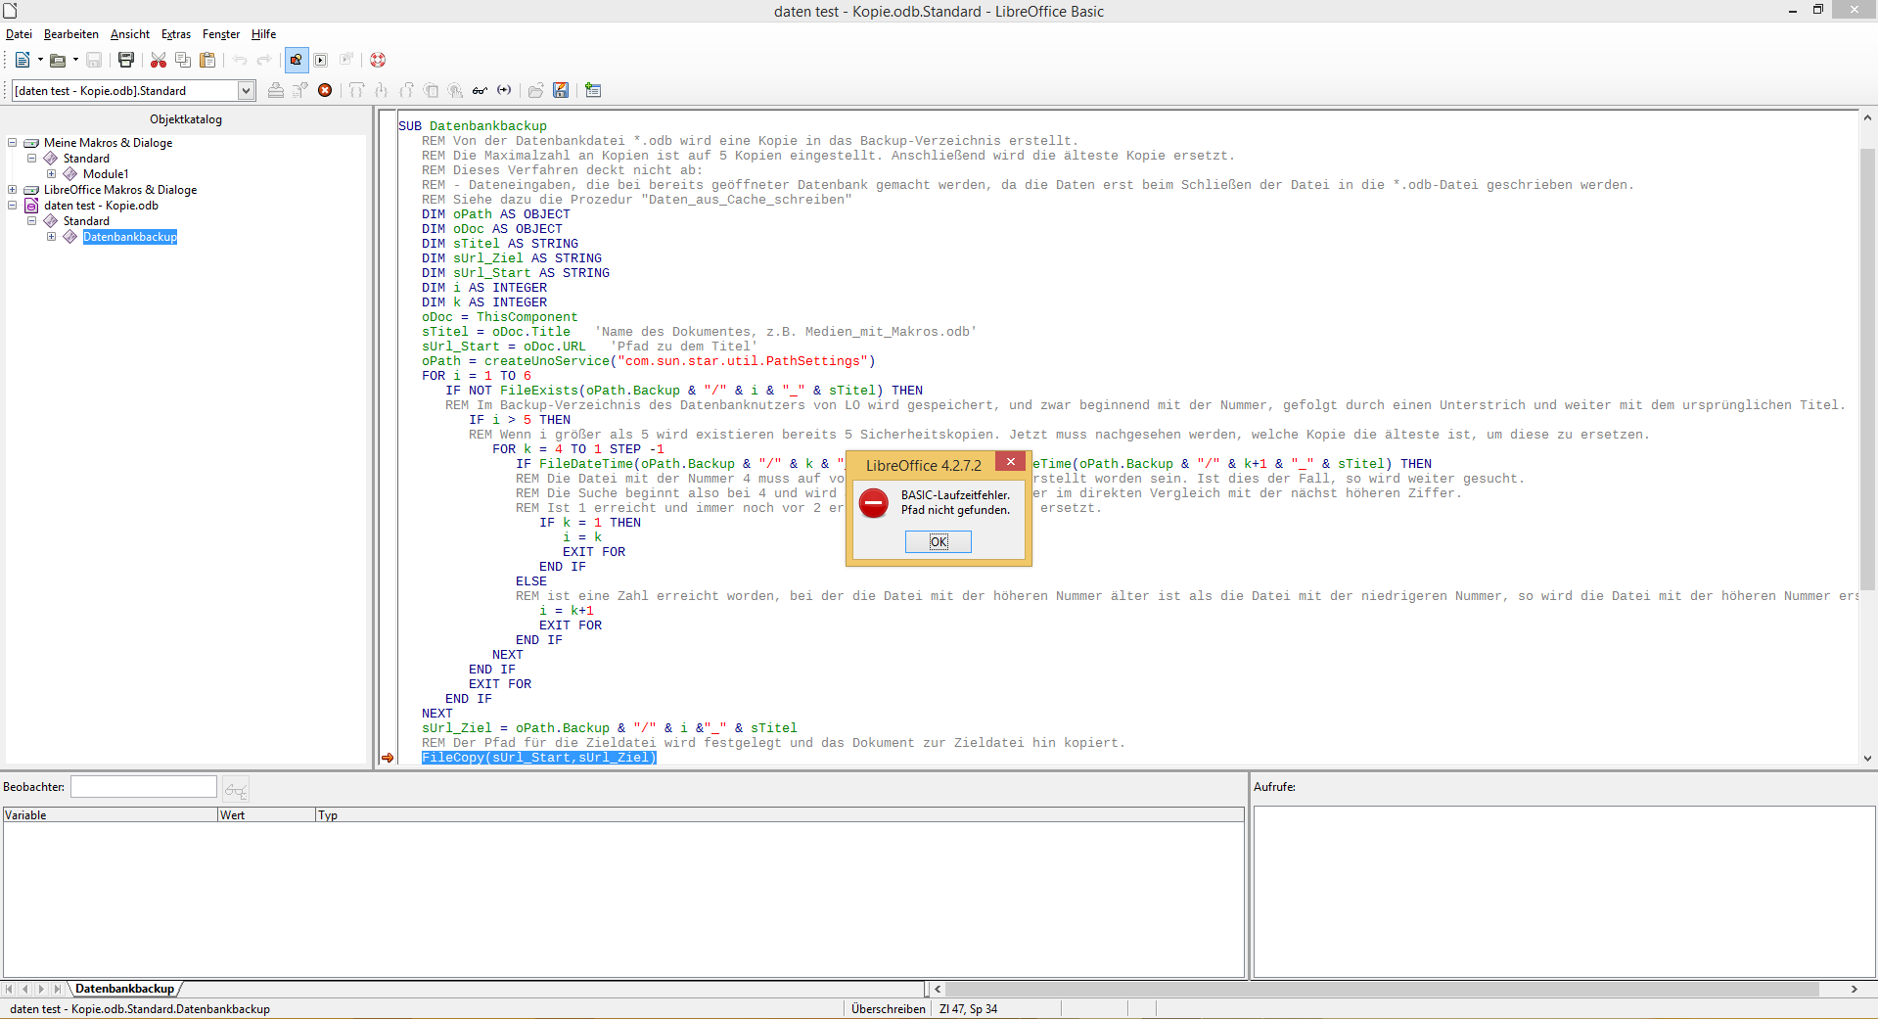This screenshot has width=1878, height=1019.
Task: Open the Bearbeiten menu
Action: tap(71, 34)
